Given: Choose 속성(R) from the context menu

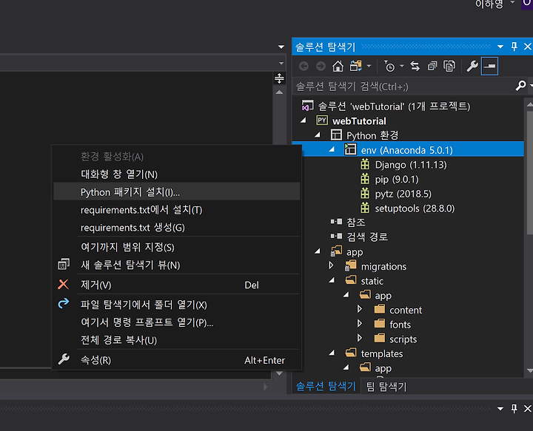Looking at the screenshot, I should coord(177,360).
